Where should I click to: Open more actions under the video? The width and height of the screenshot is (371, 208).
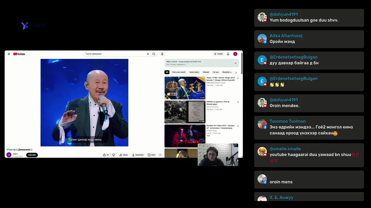160,155
